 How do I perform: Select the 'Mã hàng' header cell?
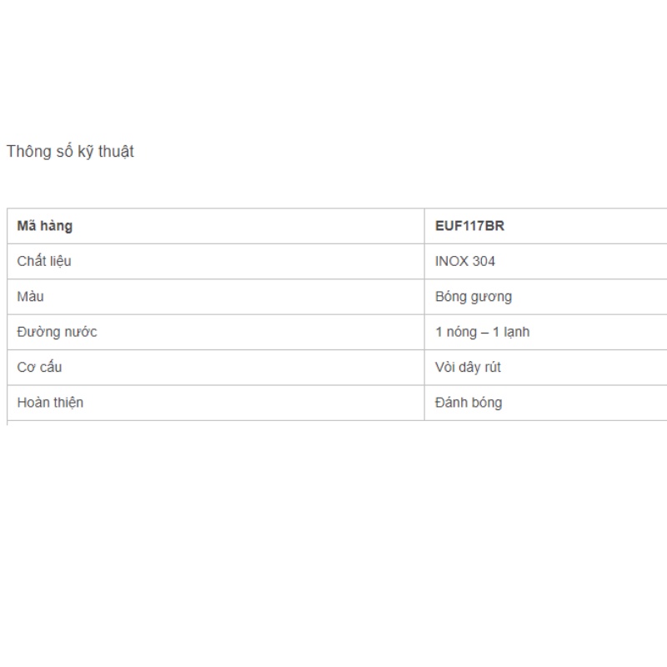tap(45, 226)
